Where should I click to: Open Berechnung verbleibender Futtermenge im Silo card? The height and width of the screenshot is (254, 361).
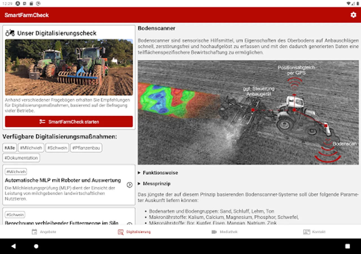pyautogui.click(x=69, y=217)
